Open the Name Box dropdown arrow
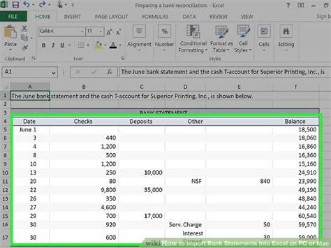The width and height of the screenshot is (331, 248). (54, 72)
